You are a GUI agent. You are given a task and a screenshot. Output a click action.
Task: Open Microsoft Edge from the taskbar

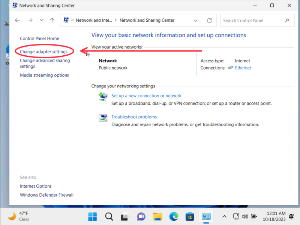click(173, 216)
